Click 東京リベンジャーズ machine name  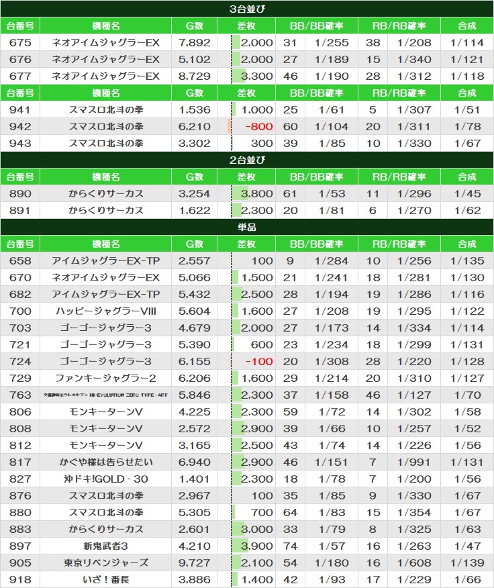tap(106, 563)
